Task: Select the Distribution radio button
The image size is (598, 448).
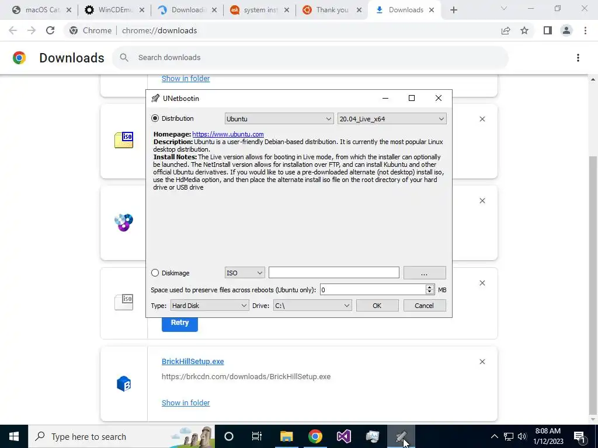Action: coord(155,118)
